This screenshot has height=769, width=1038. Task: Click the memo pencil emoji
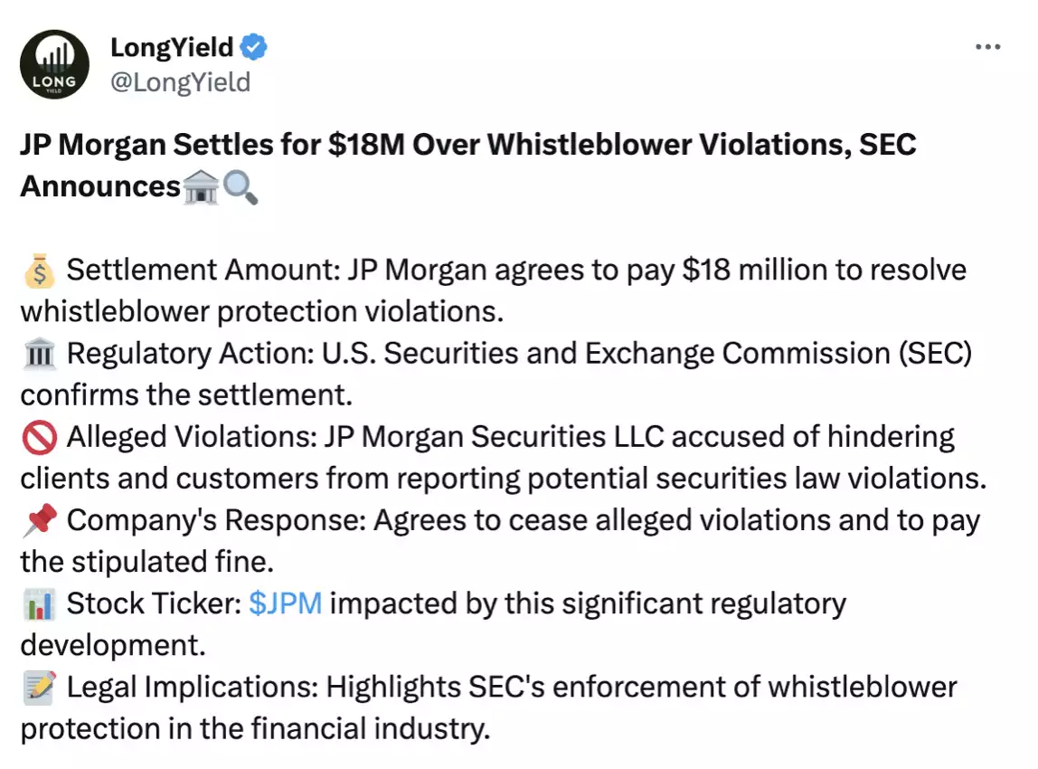(x=39, y=687)
